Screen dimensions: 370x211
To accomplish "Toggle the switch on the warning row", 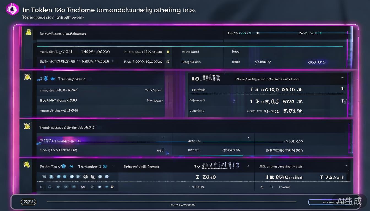I will 342,111.
